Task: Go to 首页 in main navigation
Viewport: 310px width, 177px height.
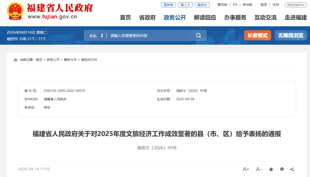Action: pyautogui.click(x=125, y=17)
